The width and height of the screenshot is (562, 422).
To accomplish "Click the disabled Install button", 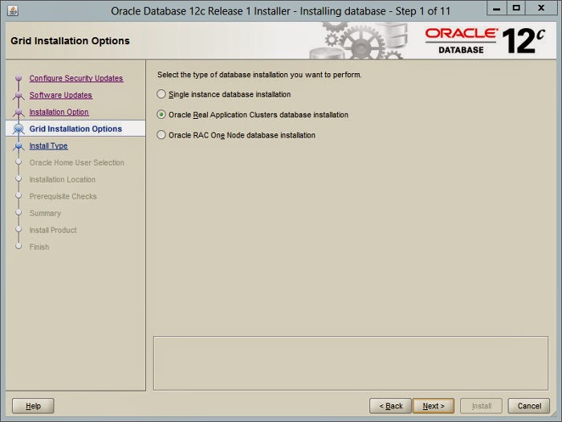I will [x=482, y=406].
